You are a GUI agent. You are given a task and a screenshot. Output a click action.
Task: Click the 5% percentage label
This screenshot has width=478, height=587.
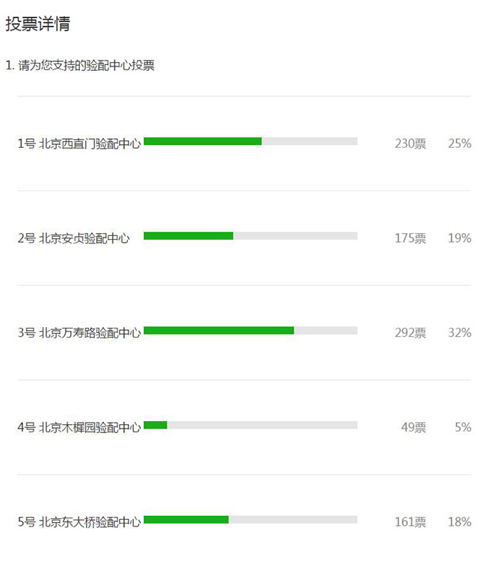[x=463, y=427]
